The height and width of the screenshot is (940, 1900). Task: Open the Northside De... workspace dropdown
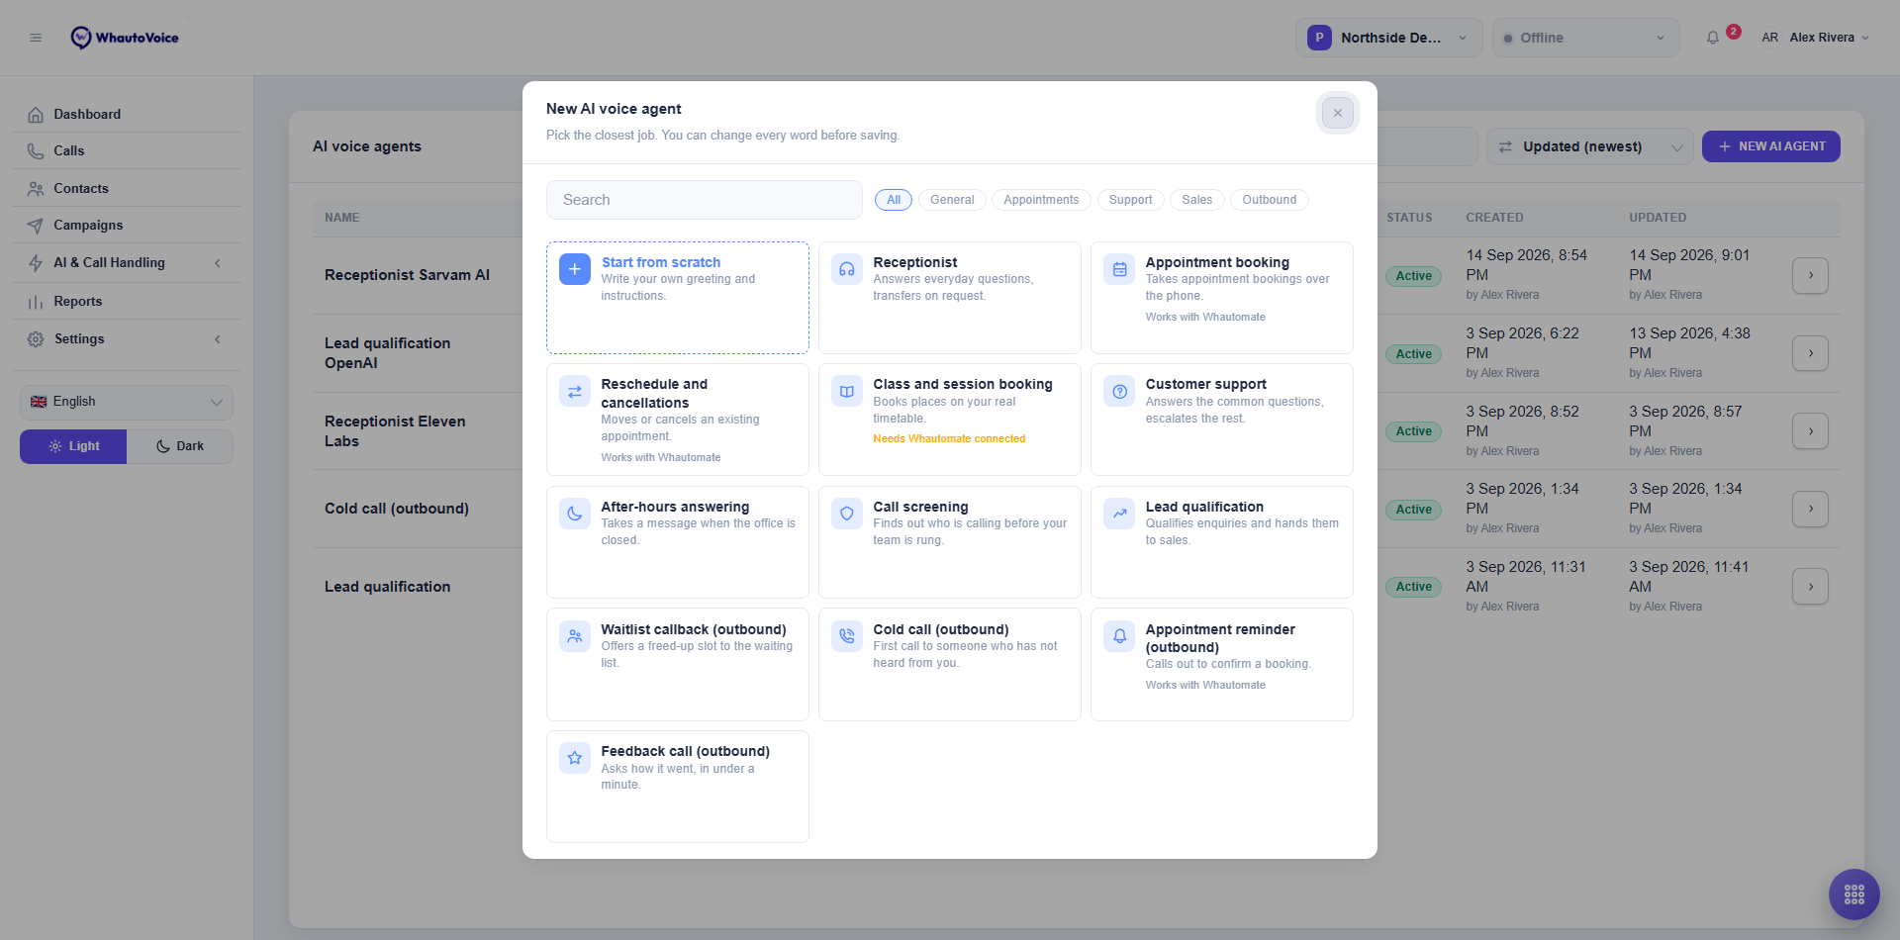pos(1388,38)
